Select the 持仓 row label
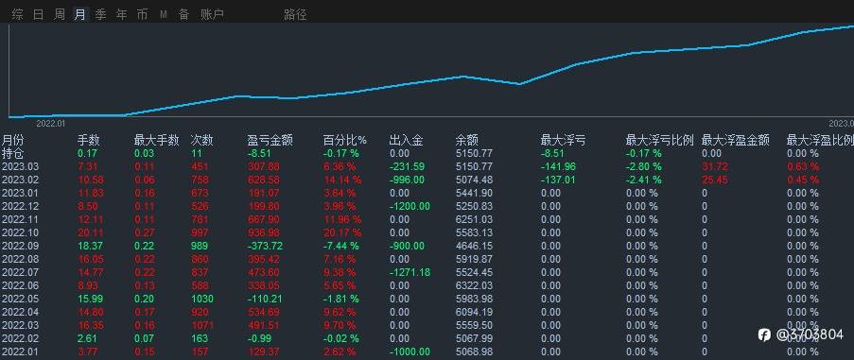Screen dimensions: 854x360 (x=13, y=153)
